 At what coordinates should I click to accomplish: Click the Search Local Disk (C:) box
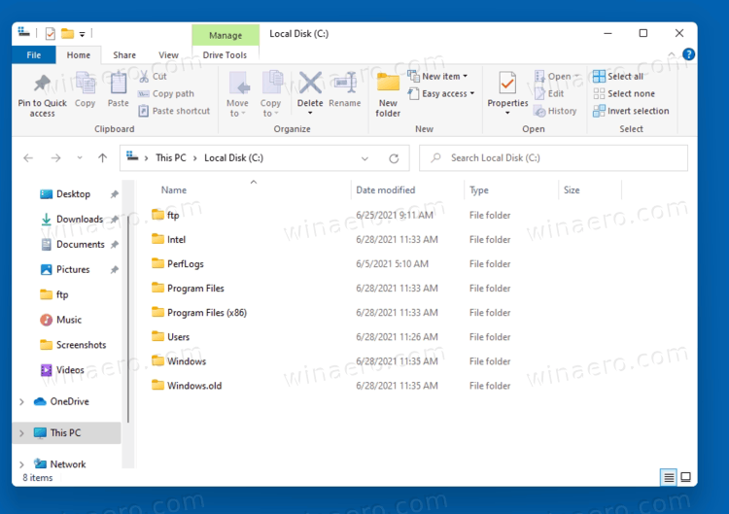553,158
